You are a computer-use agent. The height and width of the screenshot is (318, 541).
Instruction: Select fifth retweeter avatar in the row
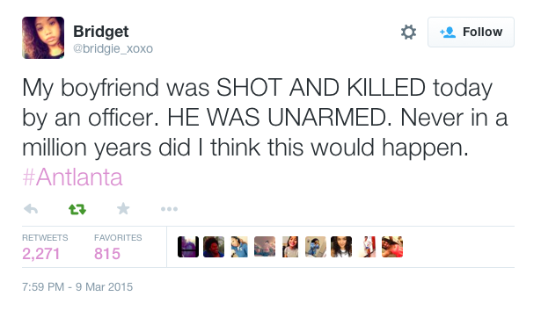290,247
